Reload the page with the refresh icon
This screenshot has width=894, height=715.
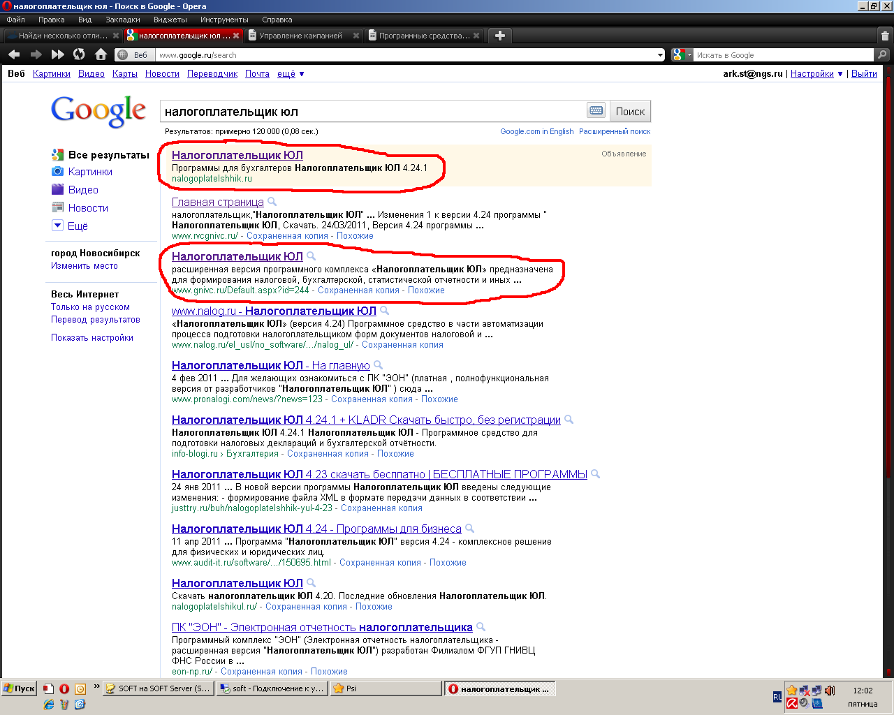pyautogui.click(x=79, y=54)
